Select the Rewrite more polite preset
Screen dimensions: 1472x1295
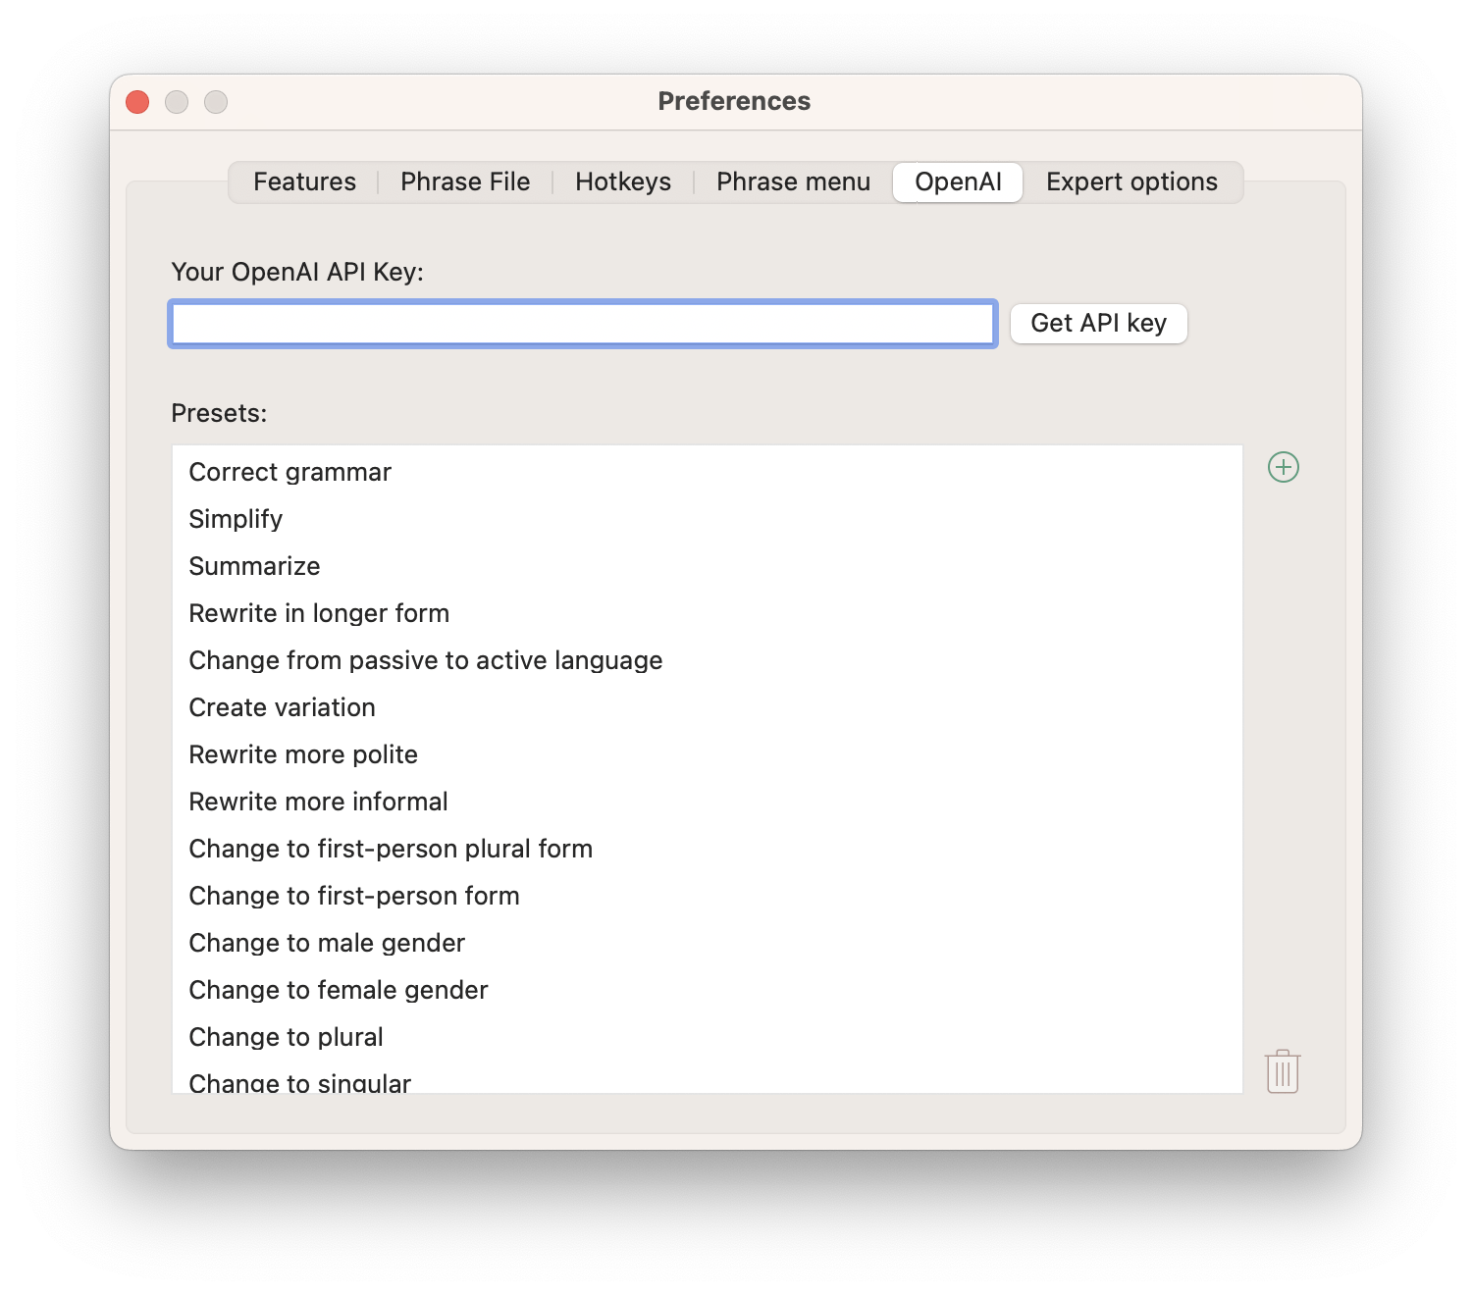[x=707, y=754]
